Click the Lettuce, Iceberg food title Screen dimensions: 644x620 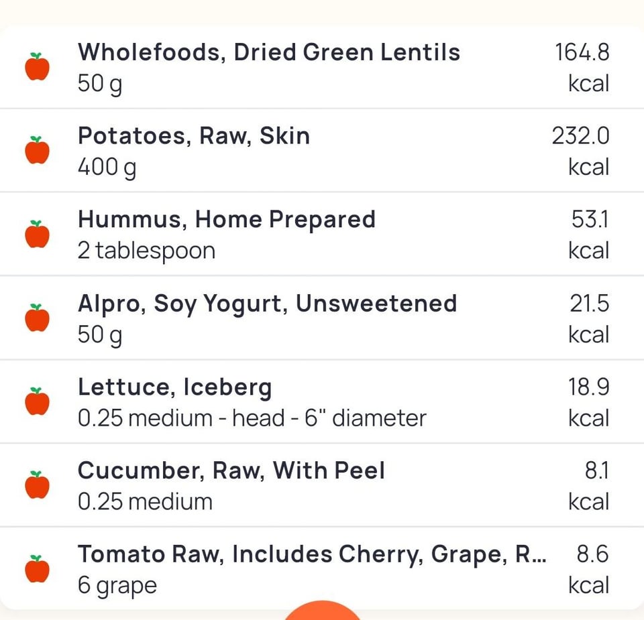[x=174, y=387]
